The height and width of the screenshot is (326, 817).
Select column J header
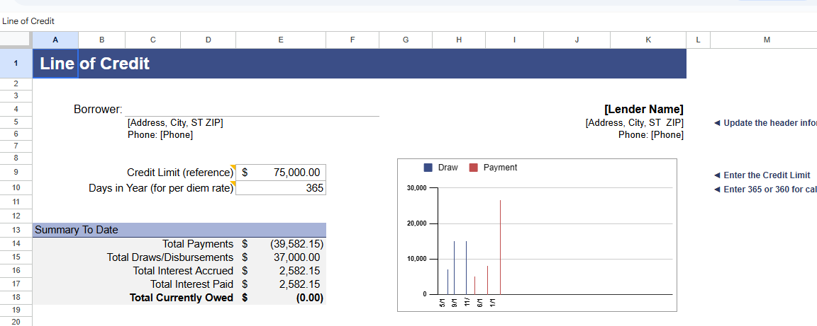(577, 40)
